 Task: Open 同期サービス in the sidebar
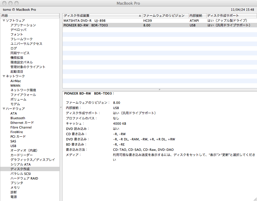click(x=20, y=53)
